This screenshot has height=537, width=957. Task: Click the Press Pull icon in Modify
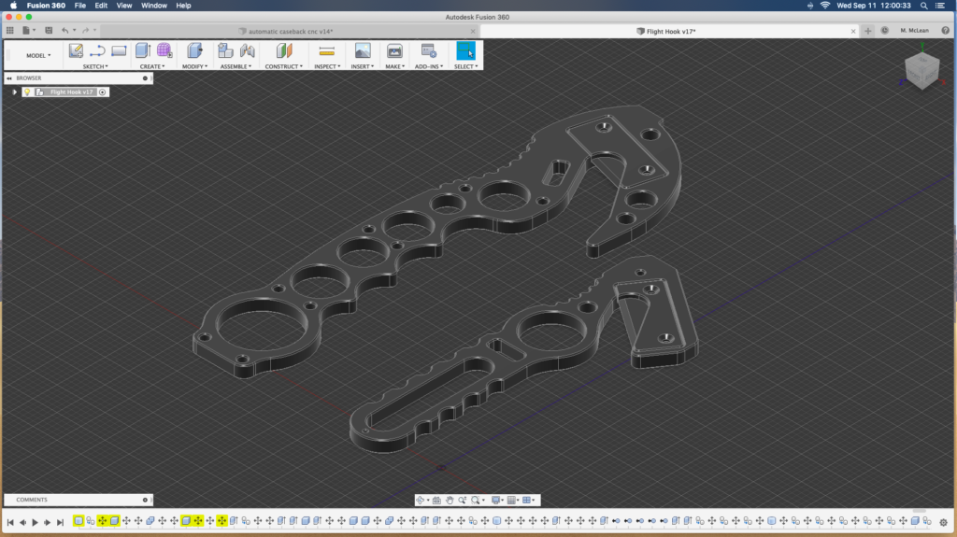(x=194, y=50)
